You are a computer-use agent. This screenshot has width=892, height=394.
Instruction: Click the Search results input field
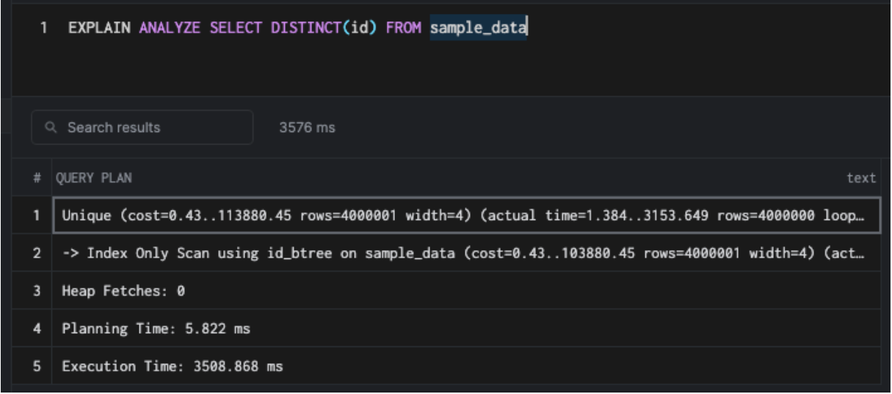142,128
